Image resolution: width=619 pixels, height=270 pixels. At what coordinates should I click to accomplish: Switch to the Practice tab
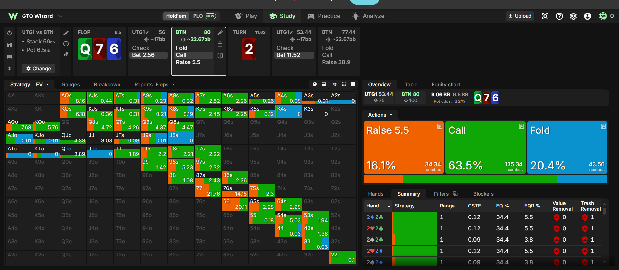pyautogui.click(x=324, y=16)
